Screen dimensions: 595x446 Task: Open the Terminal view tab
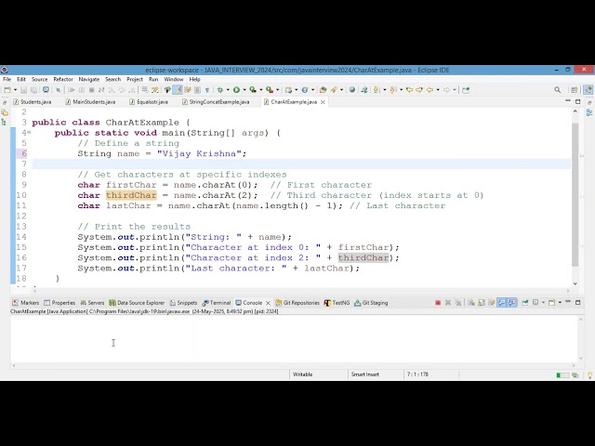point(217,303)
